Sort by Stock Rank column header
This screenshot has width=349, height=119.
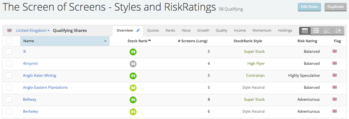(139, 41)
